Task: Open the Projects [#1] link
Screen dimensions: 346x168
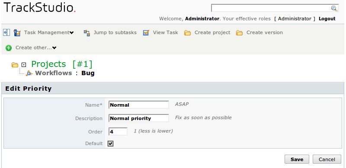Action: [62, 64]
